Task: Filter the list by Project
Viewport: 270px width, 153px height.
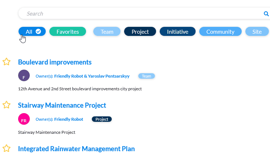Action: [140, 32]
